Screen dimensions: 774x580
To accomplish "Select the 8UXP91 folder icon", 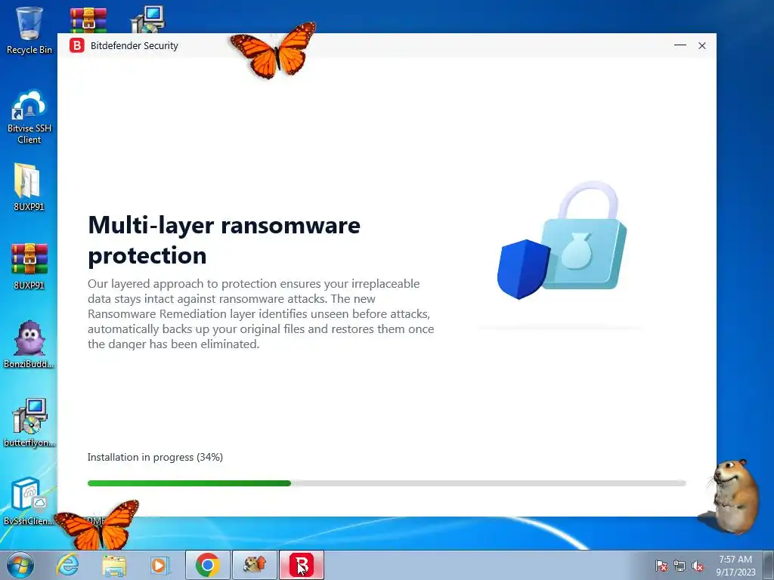I will [x=29, y=187].
